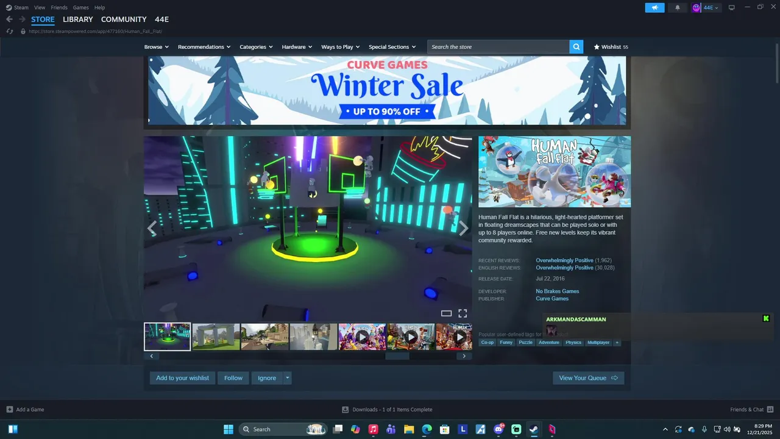Image resolution: width=780 pixels, height=439 pixels.
Task: Open Microsoft Store from the taskbar
Action: tap(445, 429)
